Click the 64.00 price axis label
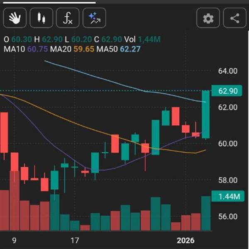This screenshot has height=249, width=249. (228, 71)
